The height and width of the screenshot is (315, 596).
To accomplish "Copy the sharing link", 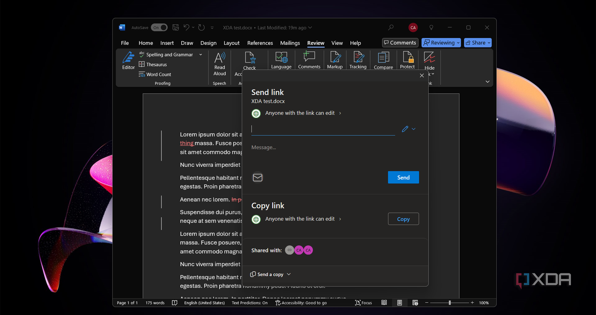I will [403, 219].
